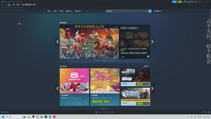Click the microphone icon in system tray
211x119 pixels.
pyautogui.click(x=191, y=117)
